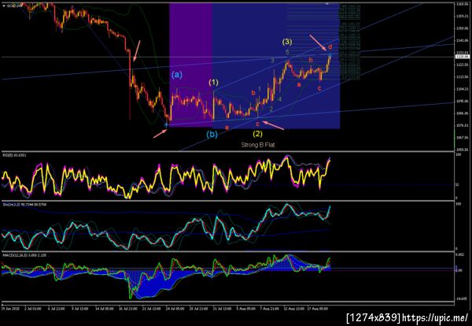The height and width of the screenshot is (326, 472).
Task: Click the 1150.06 price axis label
Action: click(x=462, y=28)
